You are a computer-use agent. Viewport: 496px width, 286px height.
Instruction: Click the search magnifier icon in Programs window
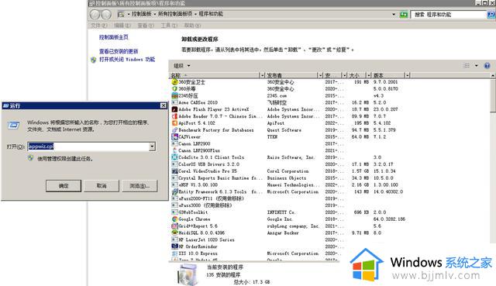491,15
